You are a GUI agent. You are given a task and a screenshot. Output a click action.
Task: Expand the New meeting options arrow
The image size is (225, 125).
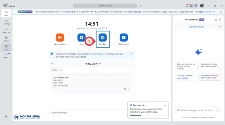pyautogui.click(x=67, y=44)
